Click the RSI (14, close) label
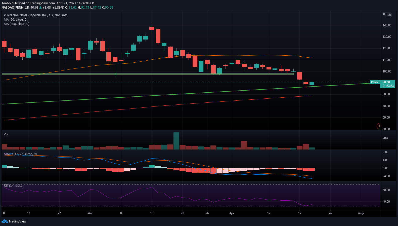Image resolution: width=398 pixels, height=226 pixels. pyautogui.click(x=14, y=186)
